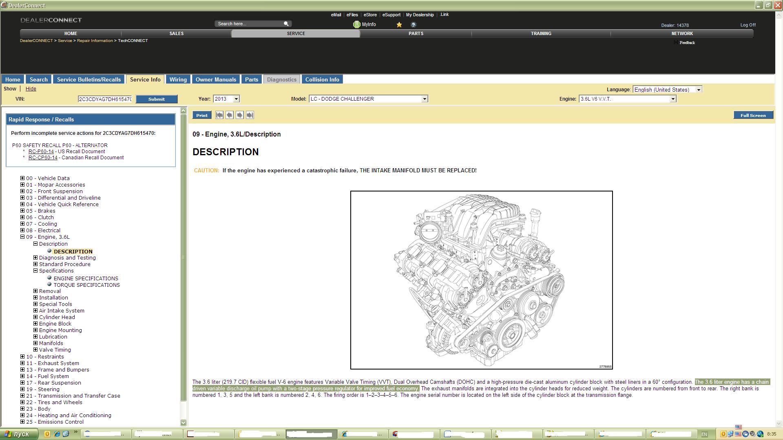This screenshot has width=783, height=440.
Task: Collapse 09 - Engine, 3.6L node
Action: pyautogui.click(x=22, y=237)
